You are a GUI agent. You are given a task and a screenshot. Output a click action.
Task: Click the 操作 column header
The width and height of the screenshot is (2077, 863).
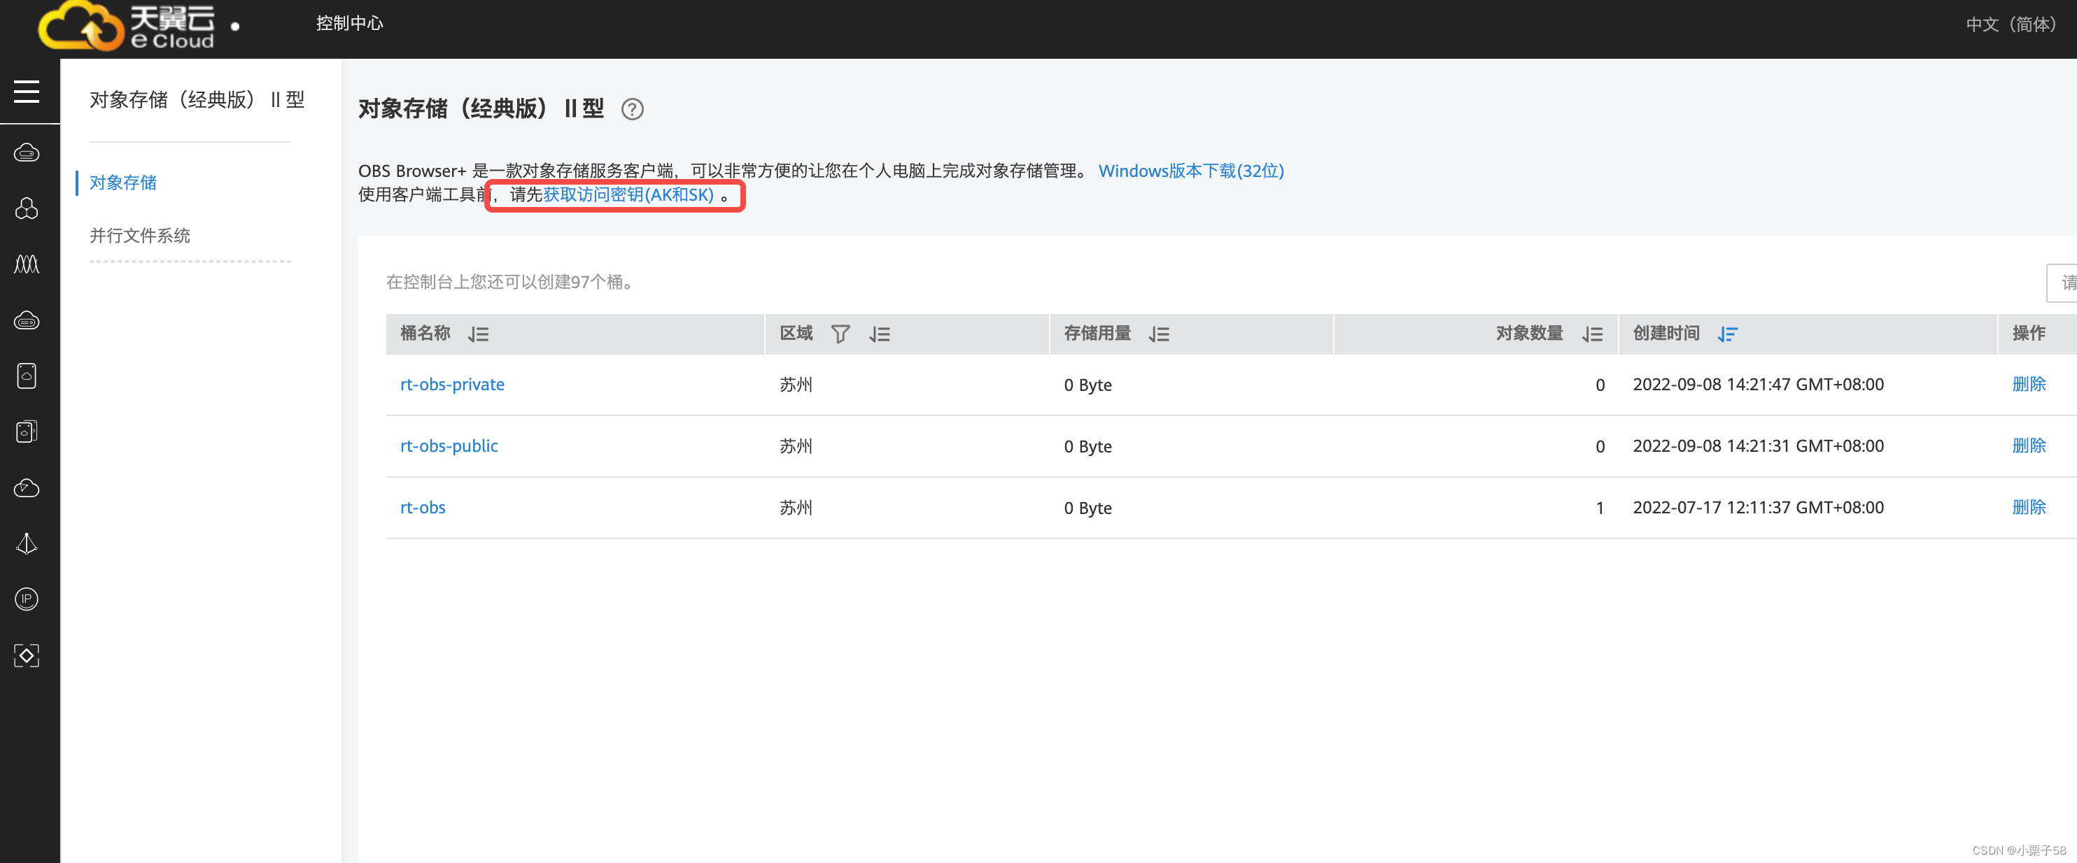pos(2029,334)
